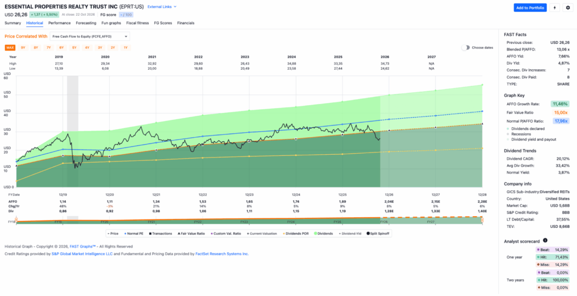Click the Market Cap value USD 5,68B
The image size is (577, 296).
click(x=560, y=205)
